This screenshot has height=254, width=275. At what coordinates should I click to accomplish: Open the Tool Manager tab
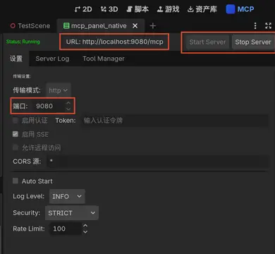(104, 59)
